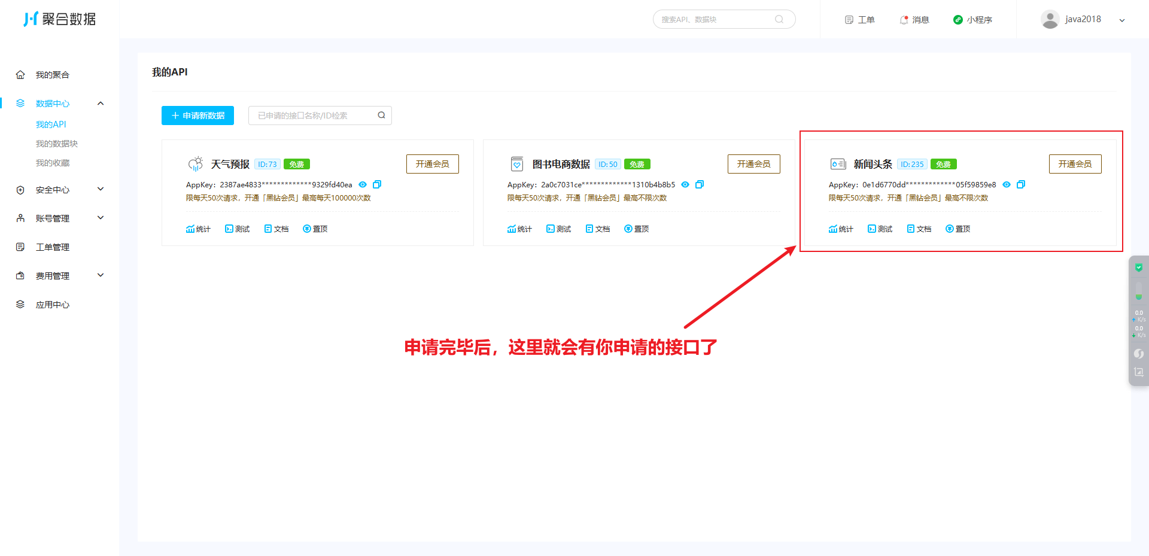The height and width of the screenshot is (556, 1149).
Task: Open 统计 for 图书电商数据
Action: point(519,229)
